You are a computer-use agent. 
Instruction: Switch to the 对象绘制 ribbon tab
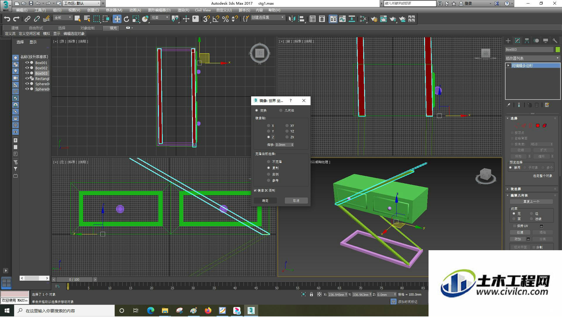(87, 28)
